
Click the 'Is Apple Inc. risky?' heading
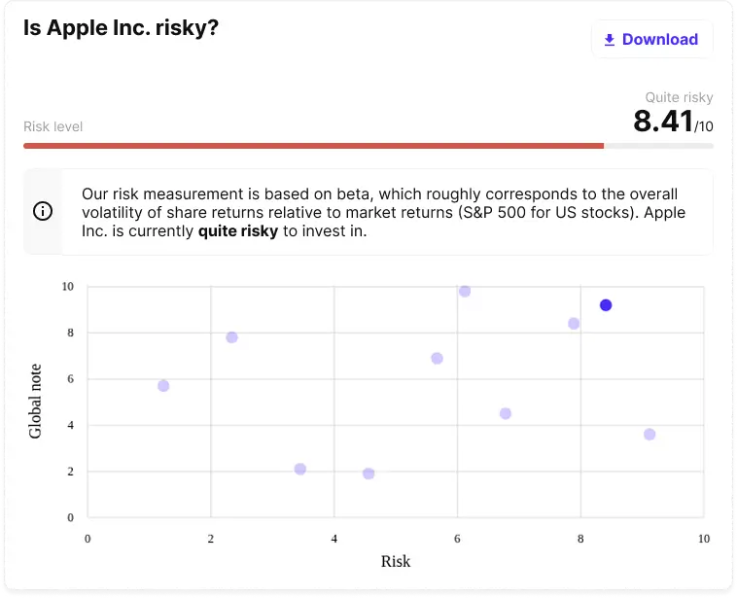pos(121,28)
